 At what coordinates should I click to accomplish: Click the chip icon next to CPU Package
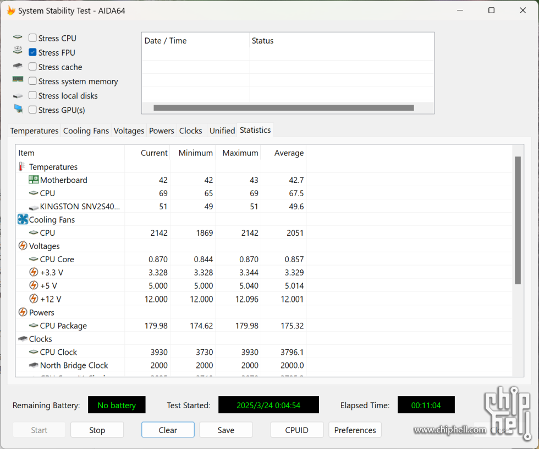pyautogui.click(x=34, y=326)
